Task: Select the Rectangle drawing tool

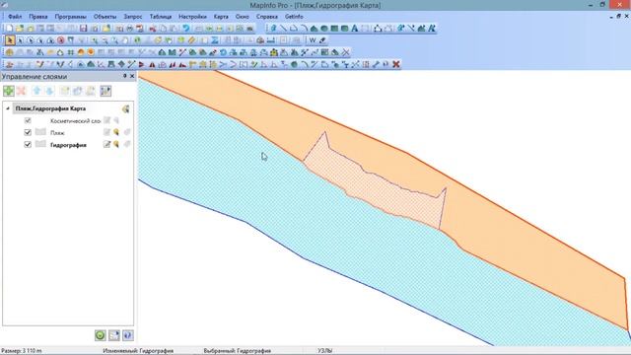Action: pyautogui.click(x=334, y=29)
